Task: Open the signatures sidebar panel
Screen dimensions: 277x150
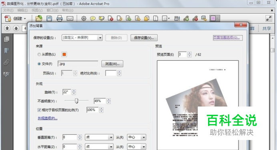Action: [6, 74]
